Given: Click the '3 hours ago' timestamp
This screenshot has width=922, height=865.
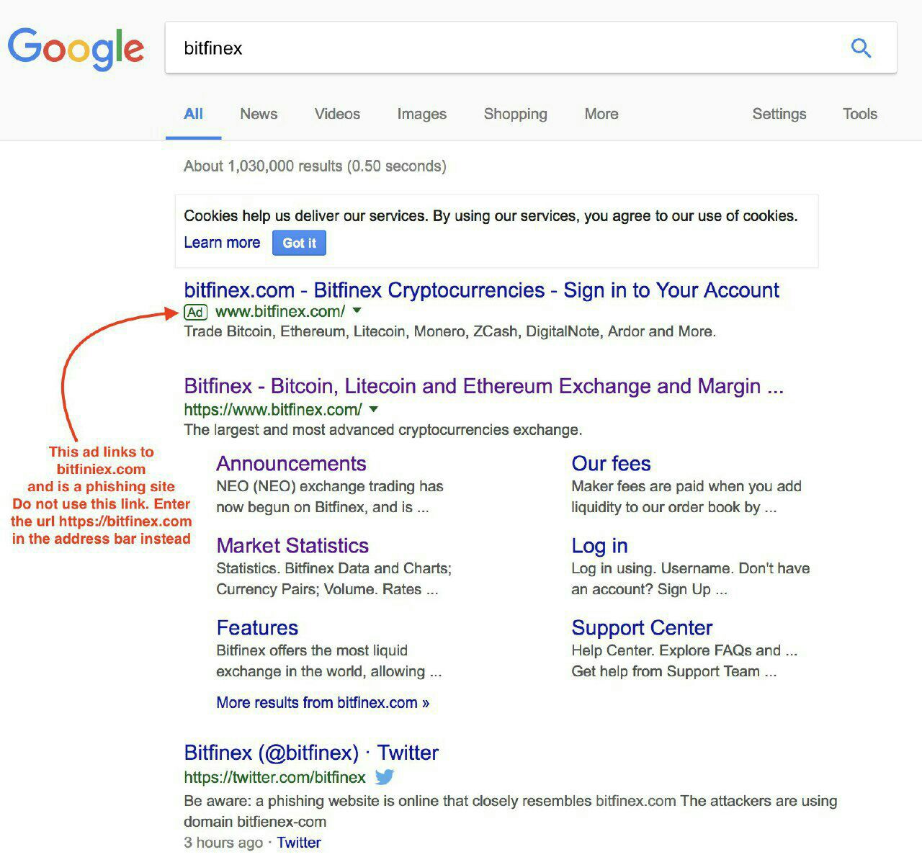Looking at the screenshot, I should [223, 843].
